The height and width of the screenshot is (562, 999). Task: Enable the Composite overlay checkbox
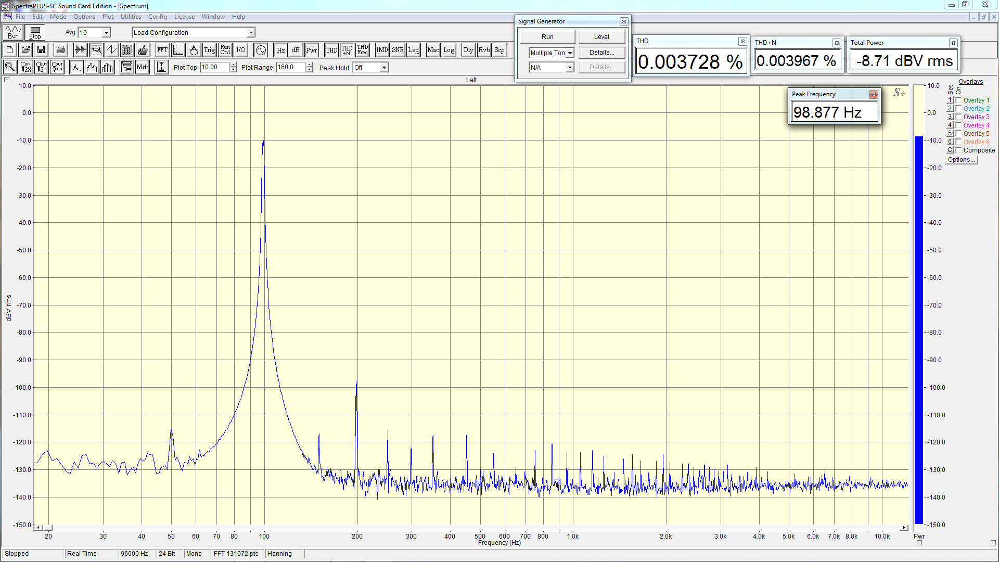pos(958,150)
